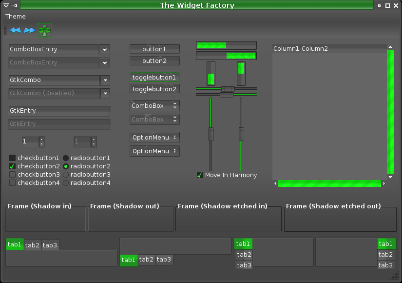402x283 pixels.
Task: Open the GtkCombo (Disabled) dropdown arrow
Action: pos(105,94)
